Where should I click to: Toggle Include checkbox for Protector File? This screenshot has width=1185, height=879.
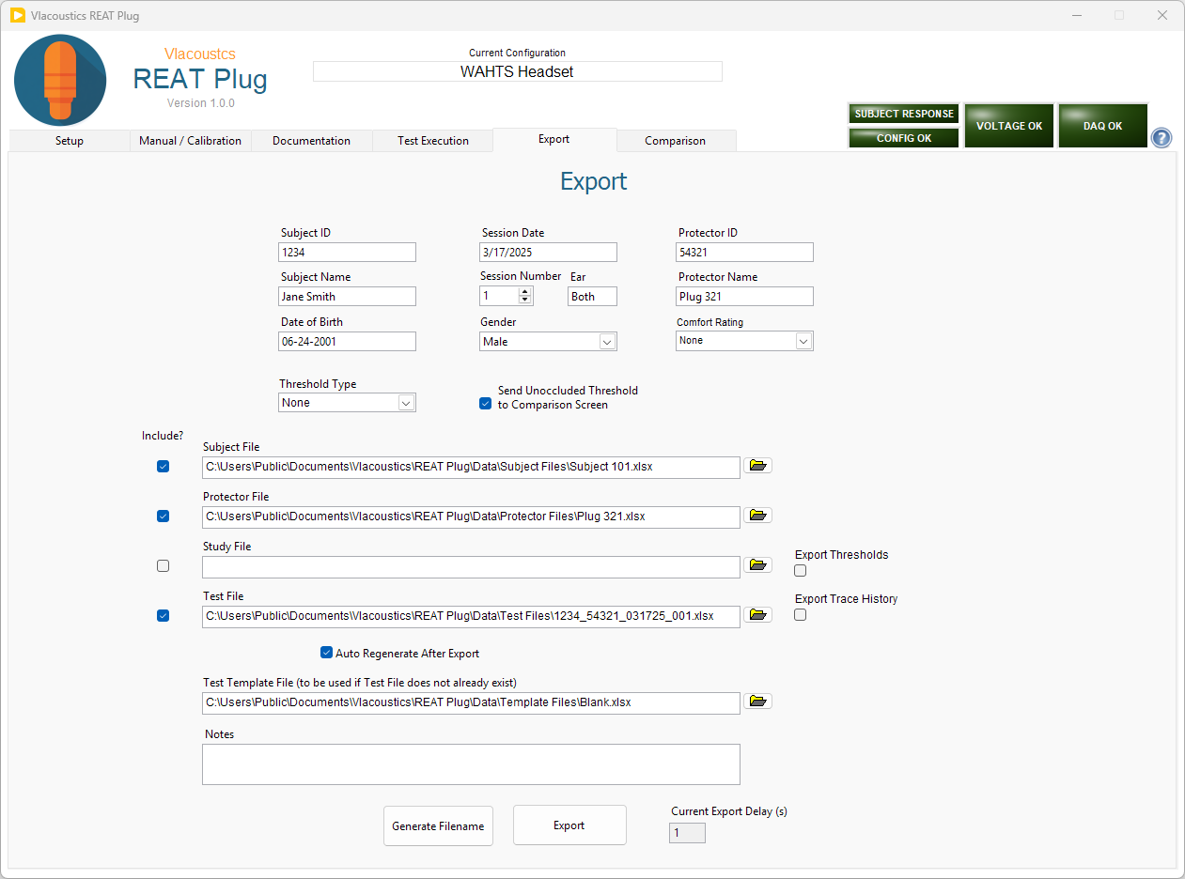164,516
